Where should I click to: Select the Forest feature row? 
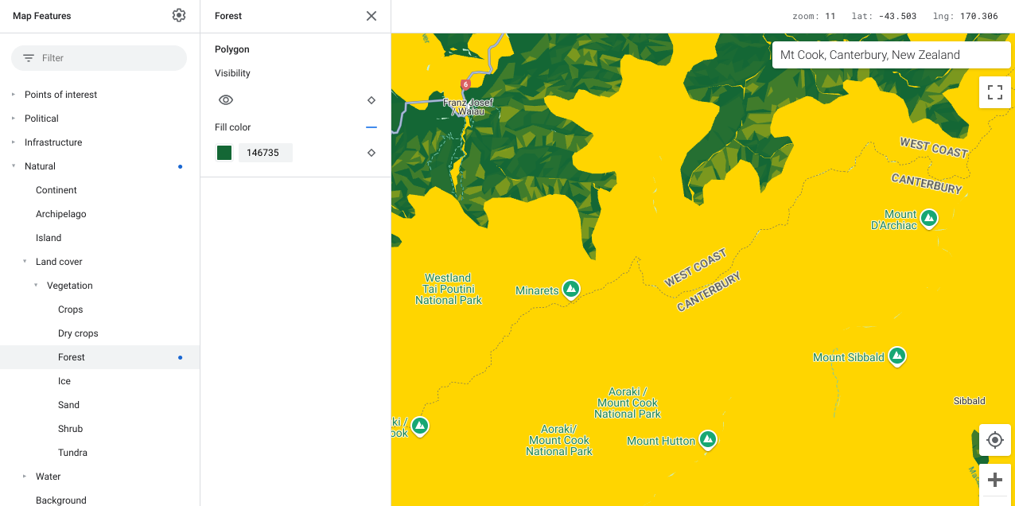click(x=99, y=357)
